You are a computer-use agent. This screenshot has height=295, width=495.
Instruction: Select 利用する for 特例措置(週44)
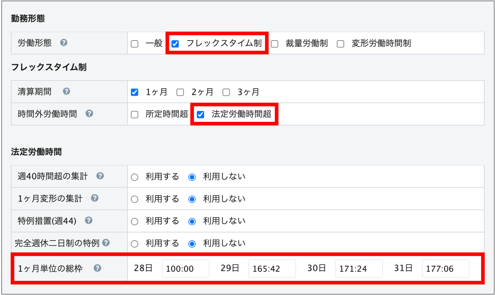pyautogui.click(x=134, y=222)
